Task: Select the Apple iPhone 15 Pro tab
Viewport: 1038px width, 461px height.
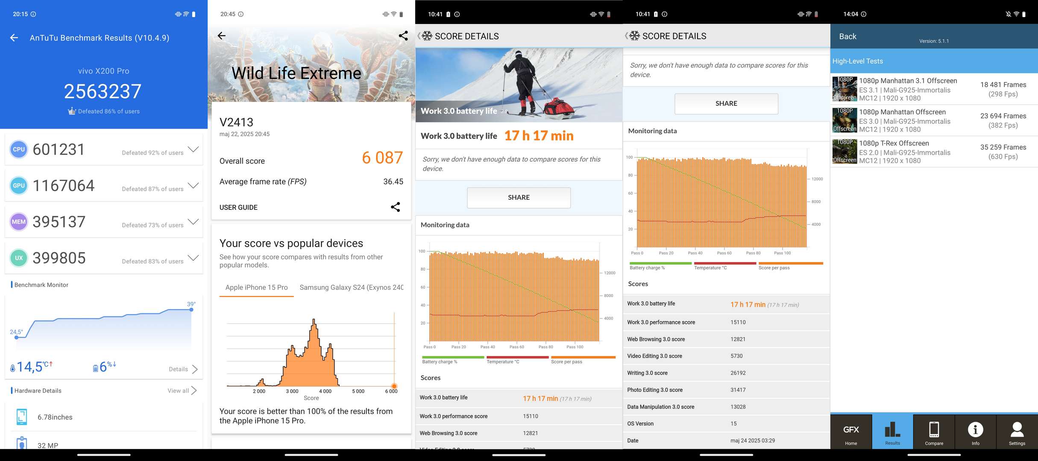Action: pyautogui.click(x=257, y=288)
